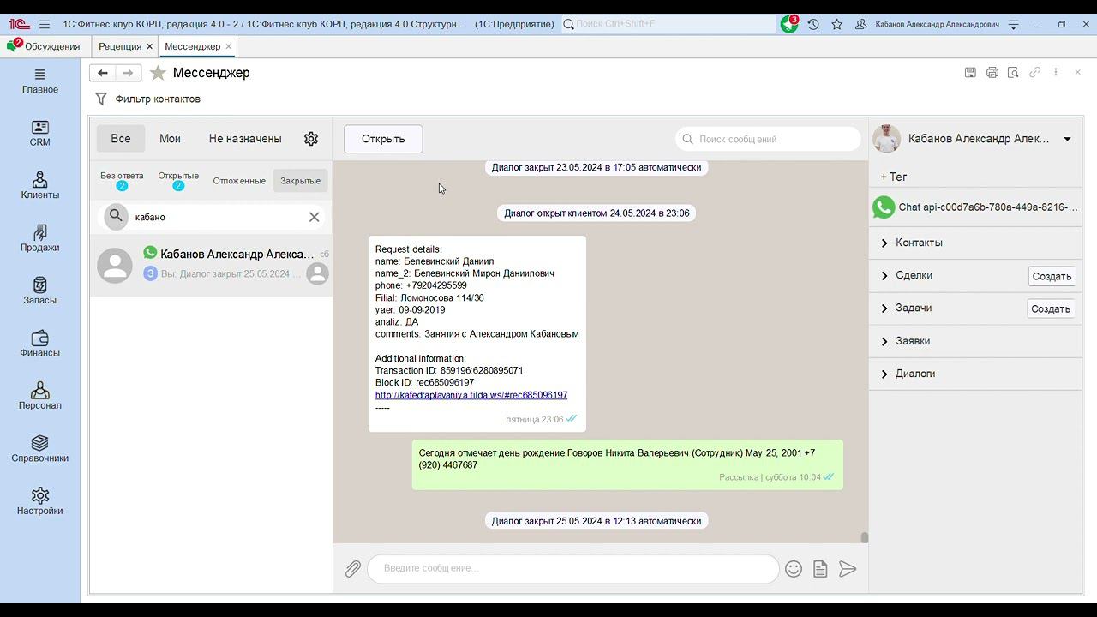Click the Поиск сообщений search field

pyautogui.click(x=769, y=139)
